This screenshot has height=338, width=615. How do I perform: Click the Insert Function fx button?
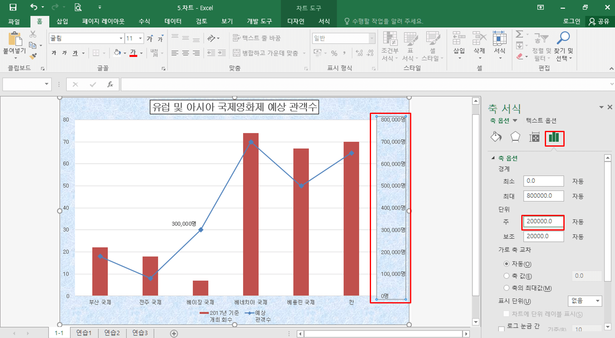pos(110,84)
